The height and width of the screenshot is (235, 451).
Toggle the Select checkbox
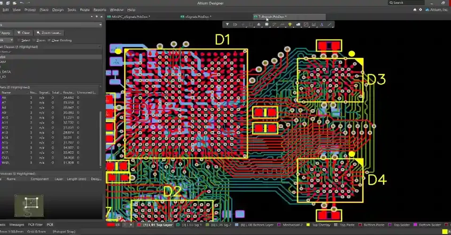(19, 40)
